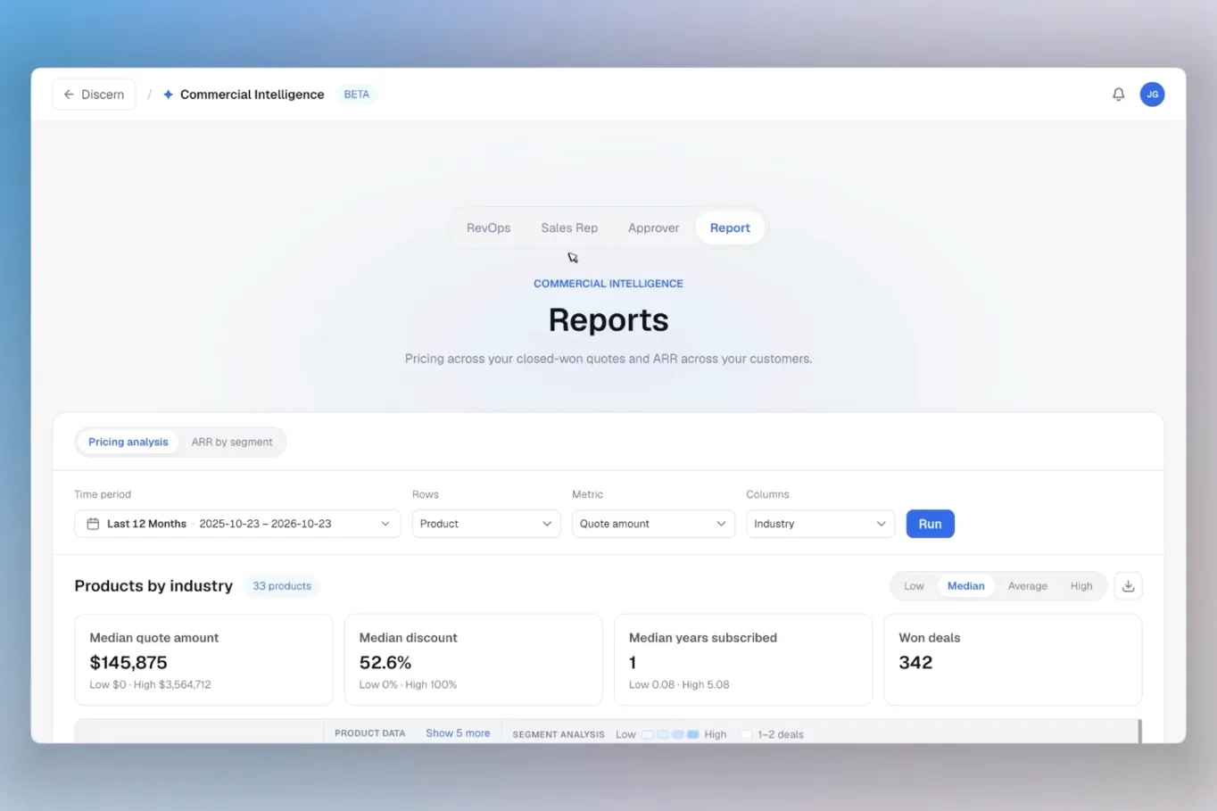The height and width of the screenshot is (811, 1217).
Task: Click the 1–2 deals legend box
Action: [746, 734]
